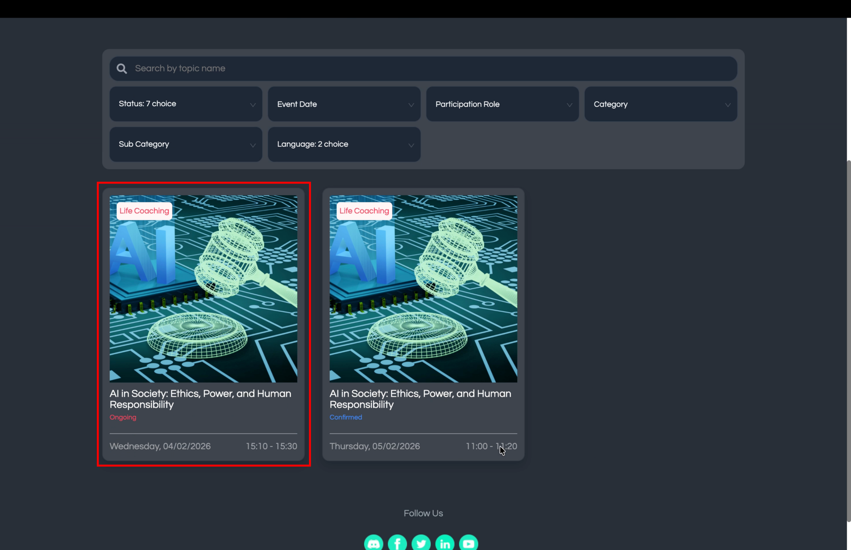
Task: Click the Twitter bird icon
Action: (421, 543)
